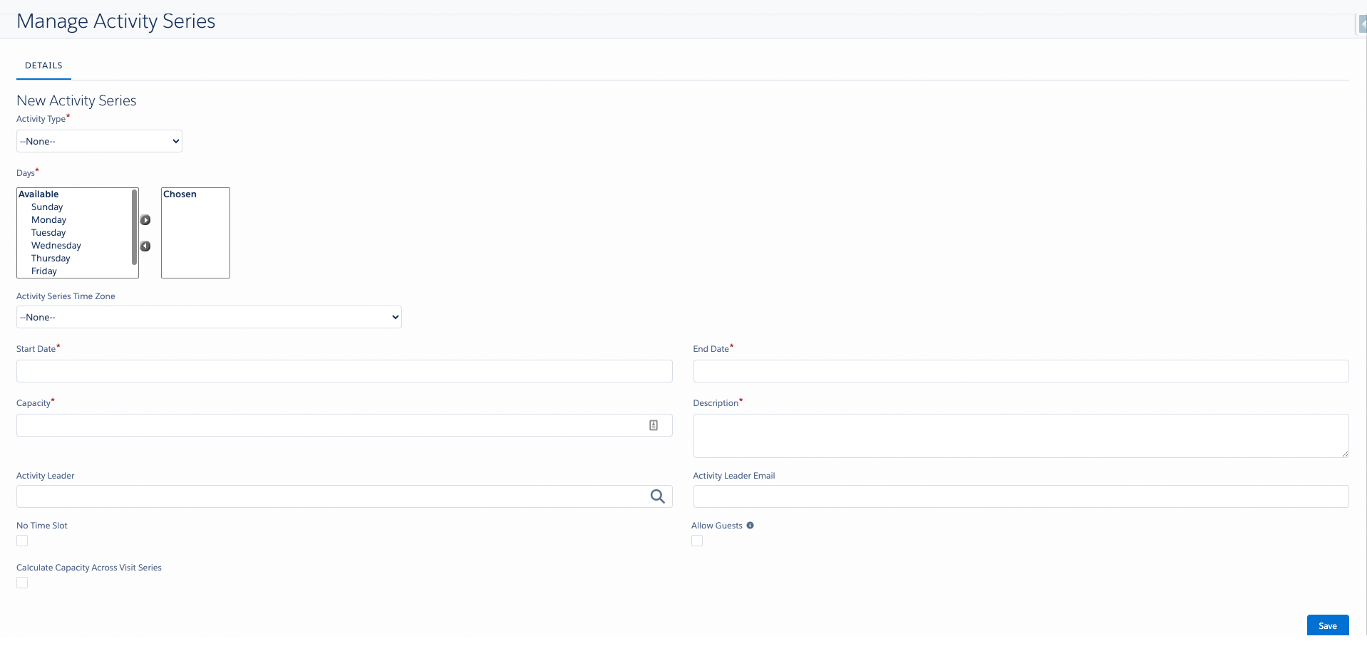Click the remove-from-Chosen left arrow icon

pyautogui.click(x=145, y=246)
